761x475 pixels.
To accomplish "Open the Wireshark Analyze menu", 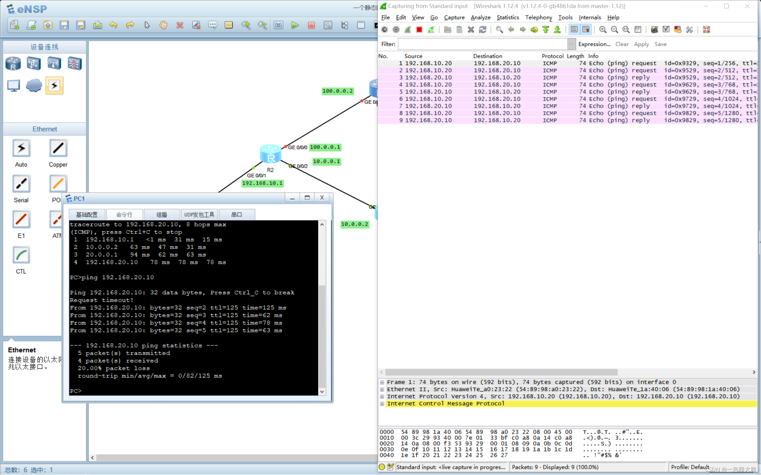I will pos(480,18).
